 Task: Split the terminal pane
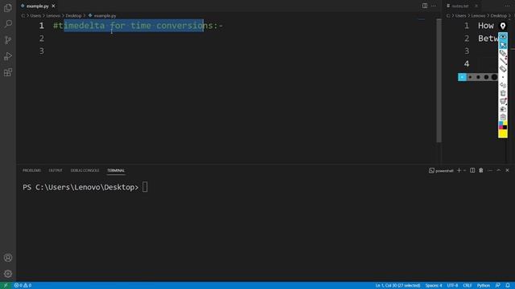[472, 170]
